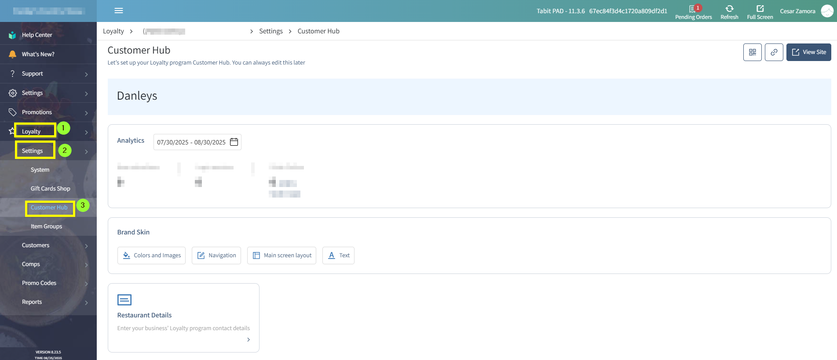This screenshot has width=837, height=360.
Task: Click the copy link icon button
Action: [774, 52]
